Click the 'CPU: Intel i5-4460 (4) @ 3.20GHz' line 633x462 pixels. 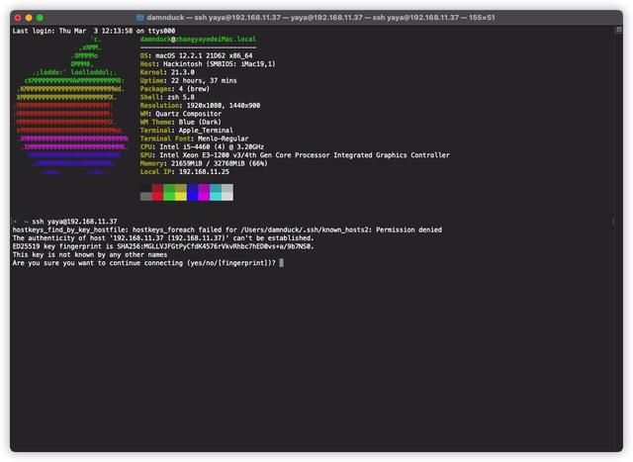[202, 147]
